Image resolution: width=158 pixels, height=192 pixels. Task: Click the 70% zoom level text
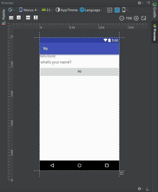[x=129, y=18]
